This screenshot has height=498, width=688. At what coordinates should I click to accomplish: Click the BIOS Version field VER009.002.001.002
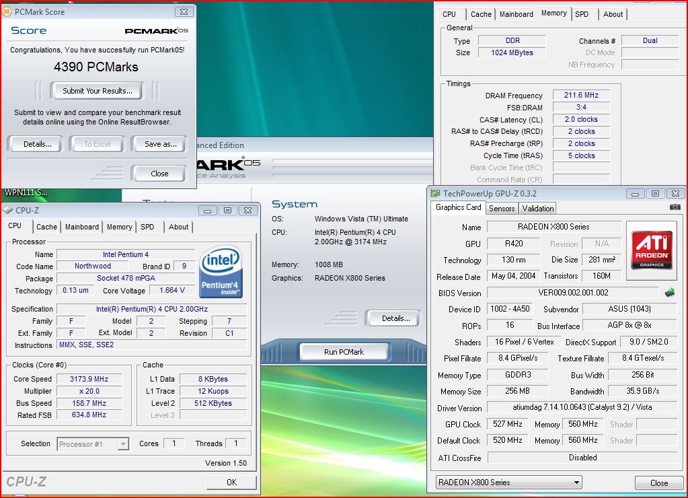click(x=573, y=293)
